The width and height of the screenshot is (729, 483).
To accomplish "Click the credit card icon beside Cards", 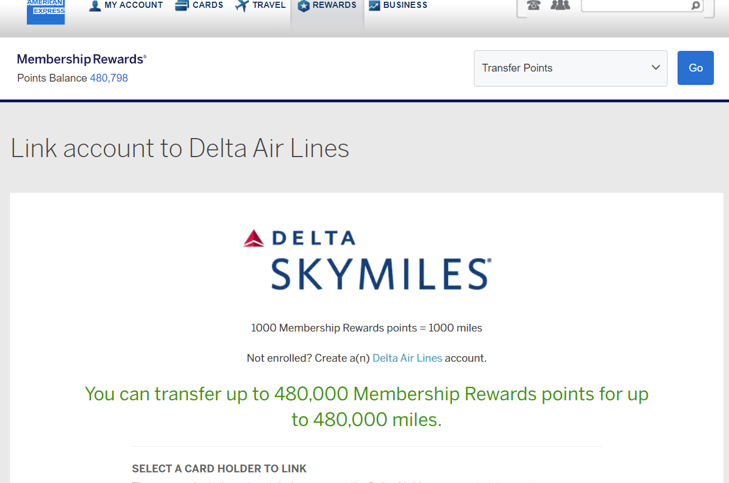I will coord(181,6).
